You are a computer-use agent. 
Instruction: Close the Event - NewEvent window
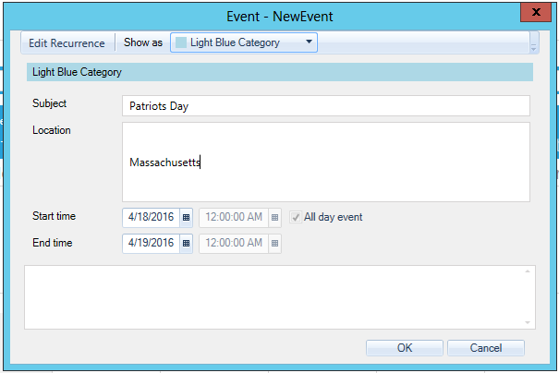[x=536, y=12]
